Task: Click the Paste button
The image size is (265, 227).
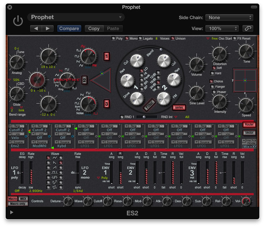Action: click(113, 28)
